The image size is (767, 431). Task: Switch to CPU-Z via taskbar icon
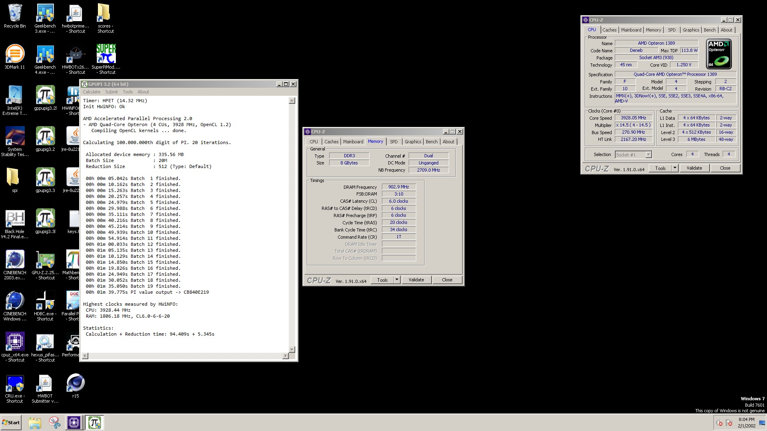tap(74, 423)
